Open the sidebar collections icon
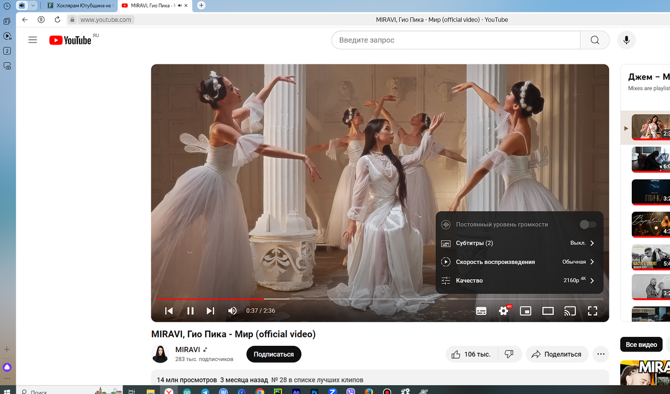The height and width of the screenshot is (394, 670). tap(7, 21)
